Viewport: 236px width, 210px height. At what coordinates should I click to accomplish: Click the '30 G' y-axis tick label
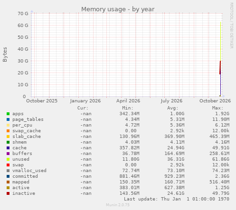coord(23,61)
